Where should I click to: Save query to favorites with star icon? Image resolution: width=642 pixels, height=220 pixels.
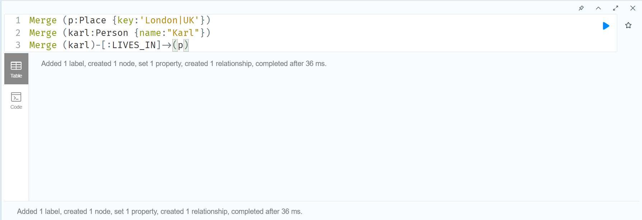628,25
